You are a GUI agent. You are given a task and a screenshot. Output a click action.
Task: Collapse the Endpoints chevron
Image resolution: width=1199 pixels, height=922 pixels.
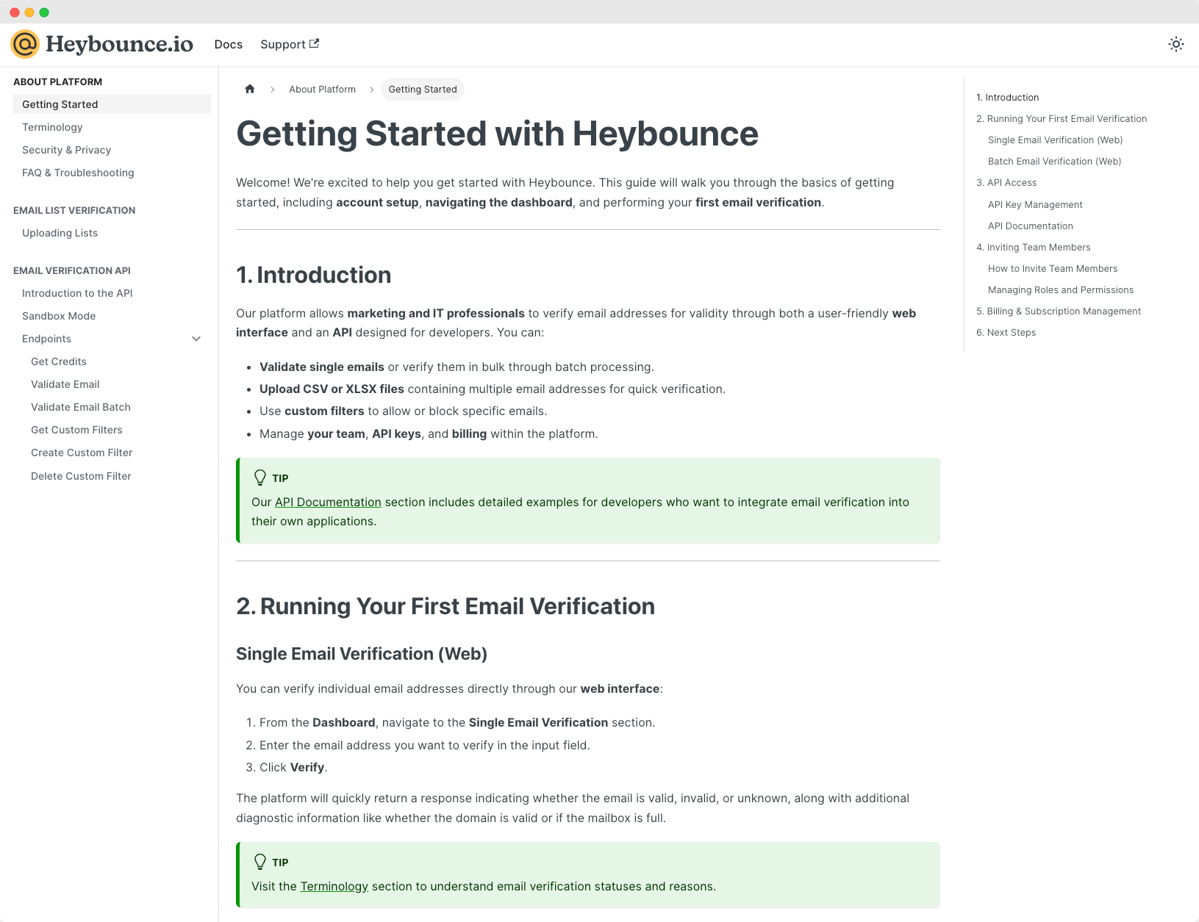pyautogui.click(x=196, y=339)
